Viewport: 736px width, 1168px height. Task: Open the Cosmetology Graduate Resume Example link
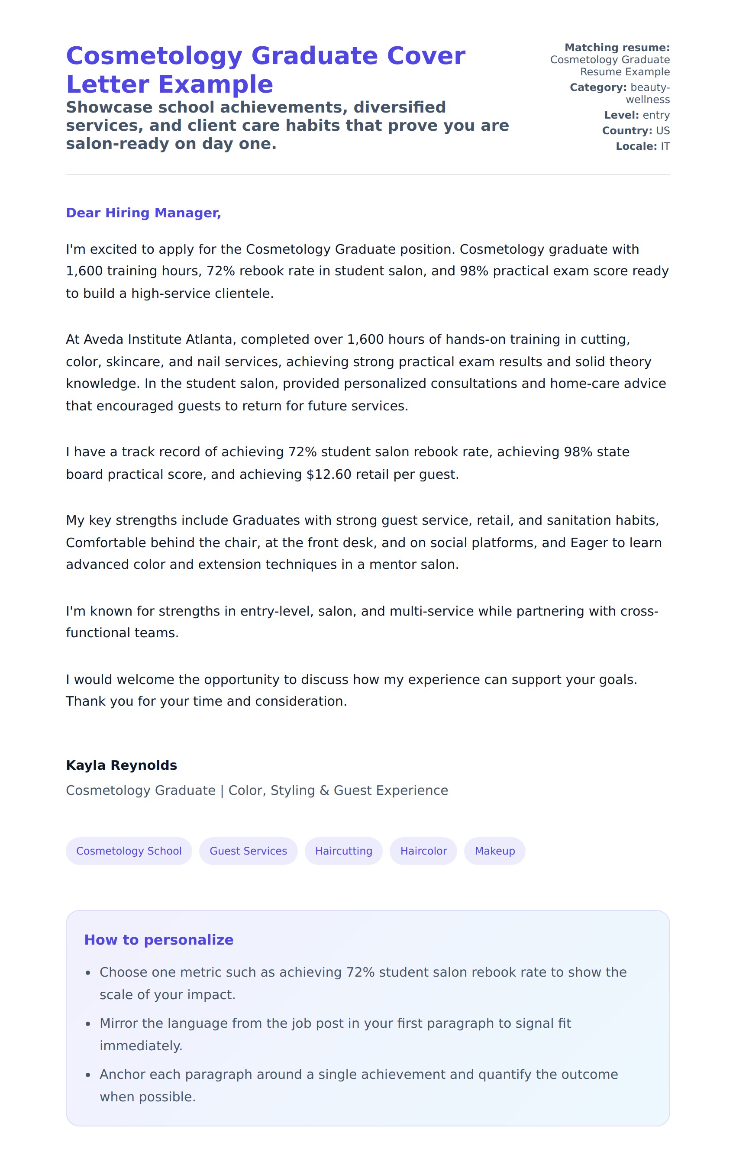pos(610,65)
